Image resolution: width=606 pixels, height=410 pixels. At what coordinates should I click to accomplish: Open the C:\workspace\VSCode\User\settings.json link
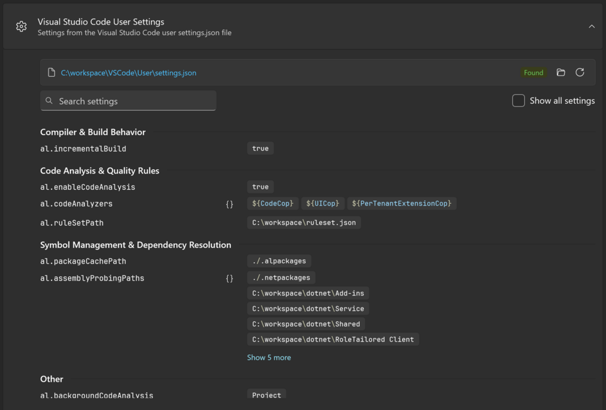[x=128, y=73]
